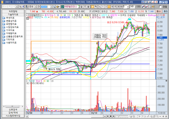Select the highlighted 5-minute interval button
This screenshot has height=119, width=169.
109,7
